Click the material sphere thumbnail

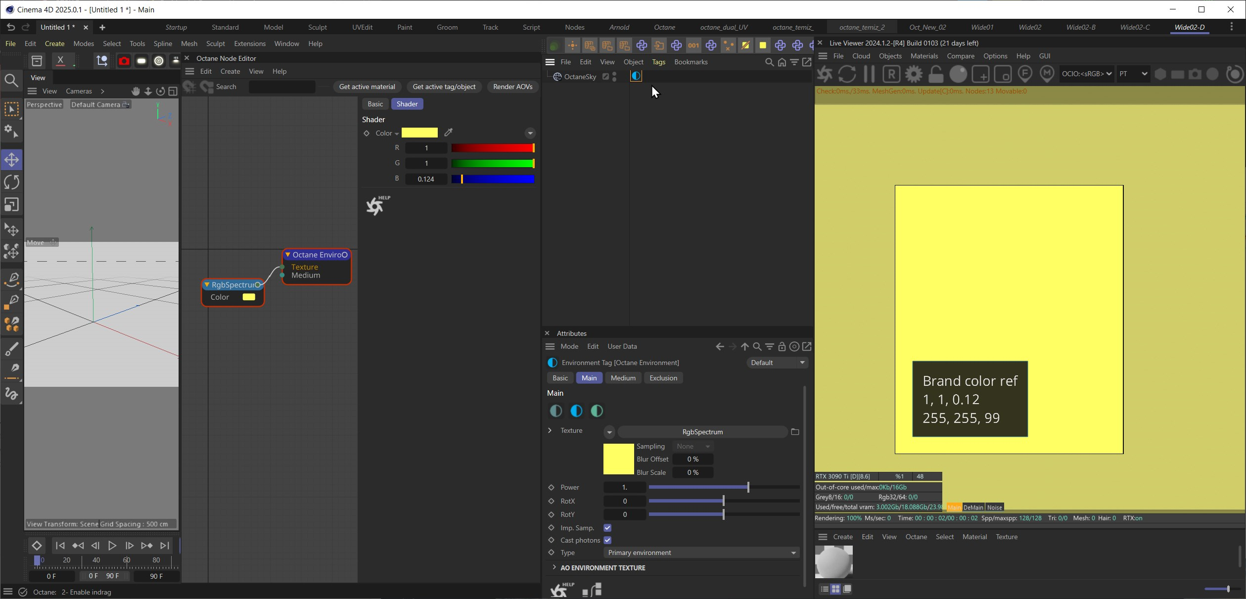click(x=833, y=562)
